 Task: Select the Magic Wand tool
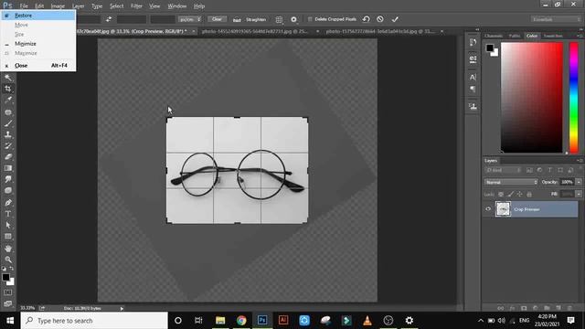(8, 78)
